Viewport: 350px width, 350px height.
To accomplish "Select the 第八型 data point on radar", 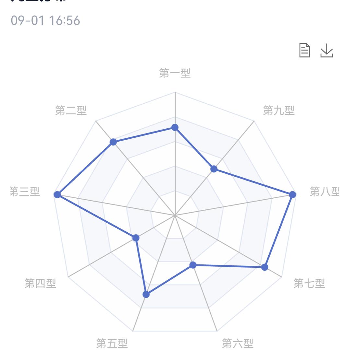I will point(292,194).
